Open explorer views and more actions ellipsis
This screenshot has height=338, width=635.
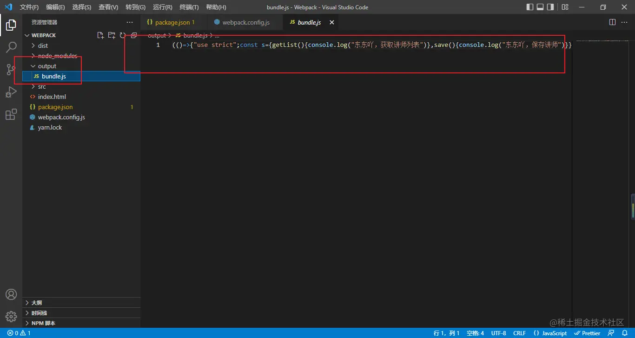click(x=130, y=22)
